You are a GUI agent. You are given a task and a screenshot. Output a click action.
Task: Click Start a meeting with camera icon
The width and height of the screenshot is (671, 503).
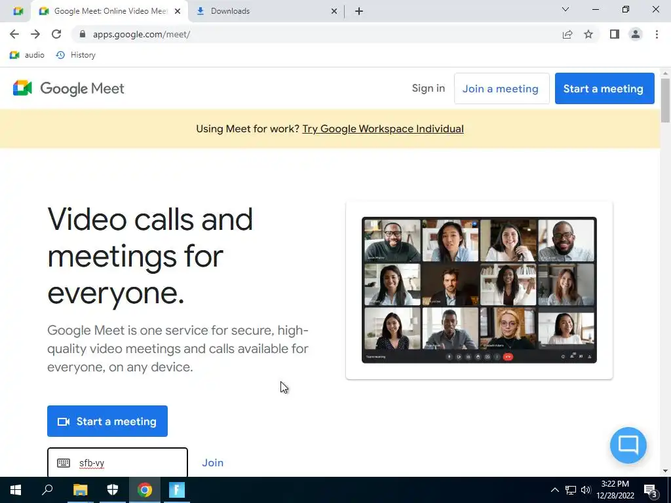pos(107,421)
